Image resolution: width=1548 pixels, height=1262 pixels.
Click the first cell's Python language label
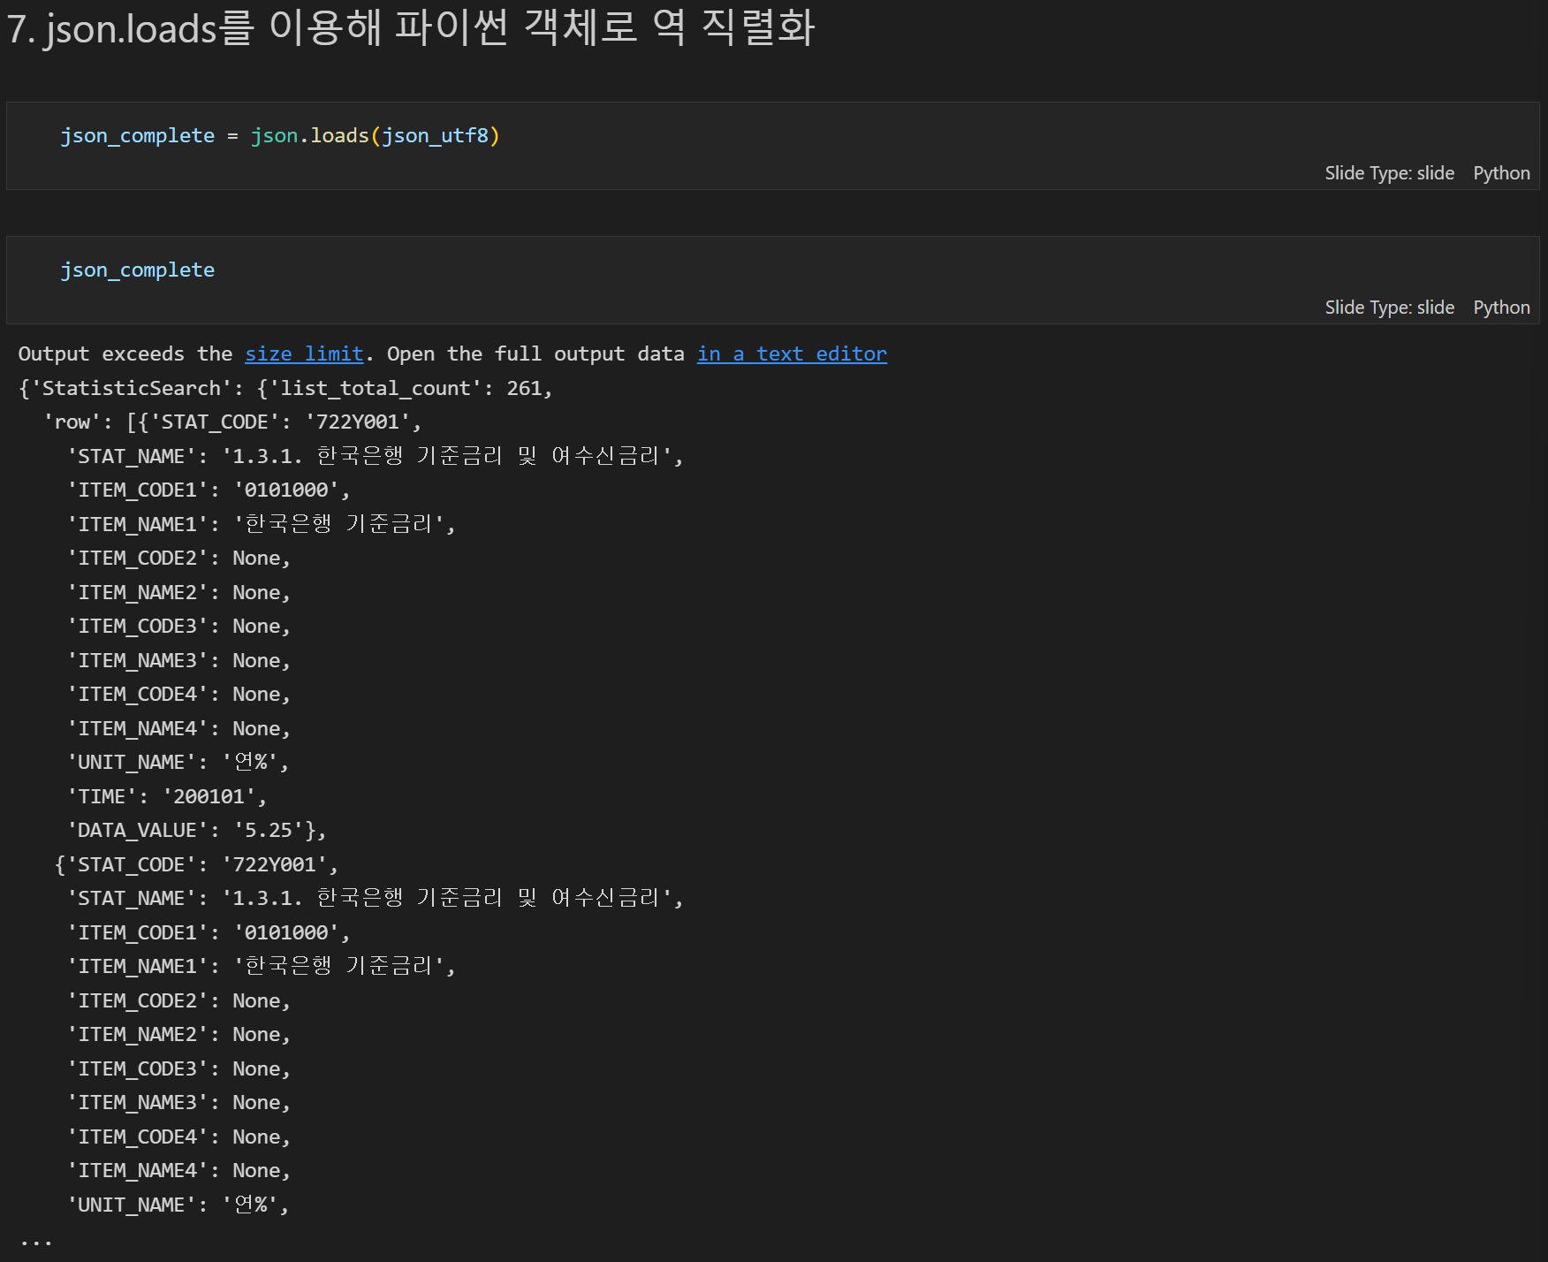pyautogui.click(x=1501, y=173)
